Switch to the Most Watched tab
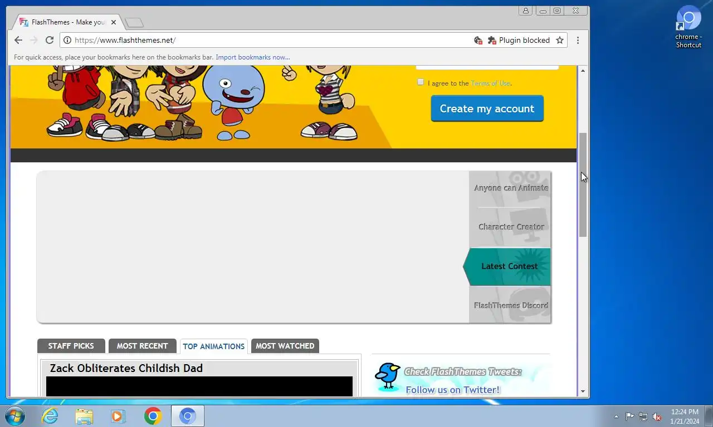 (x=285, y=346)
